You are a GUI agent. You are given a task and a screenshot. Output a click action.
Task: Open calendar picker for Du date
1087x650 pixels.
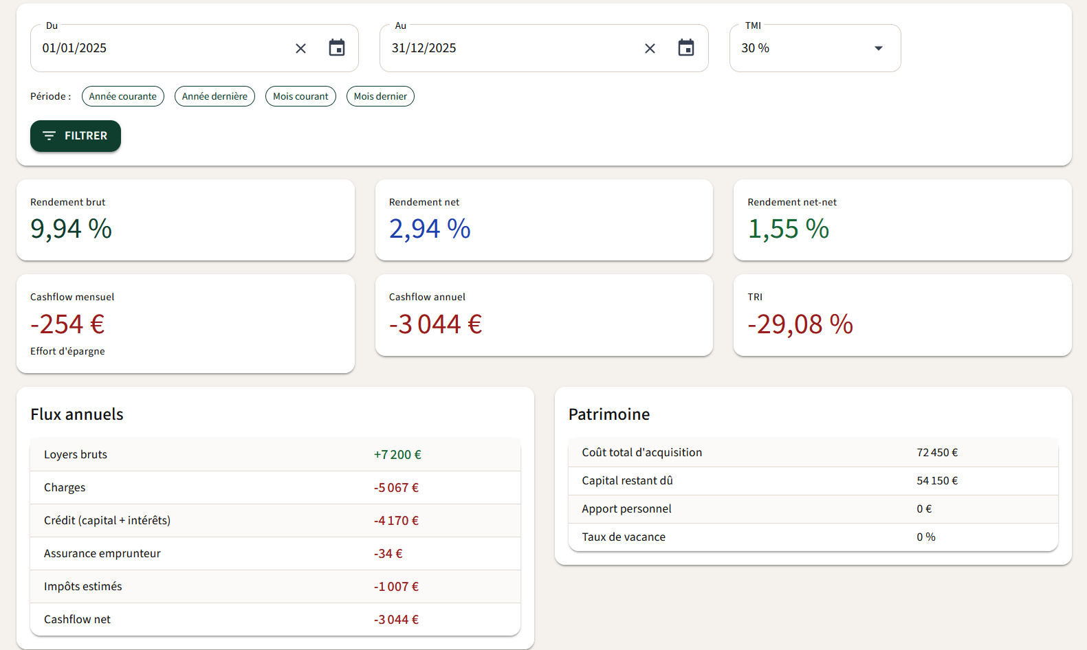(337, 48)
